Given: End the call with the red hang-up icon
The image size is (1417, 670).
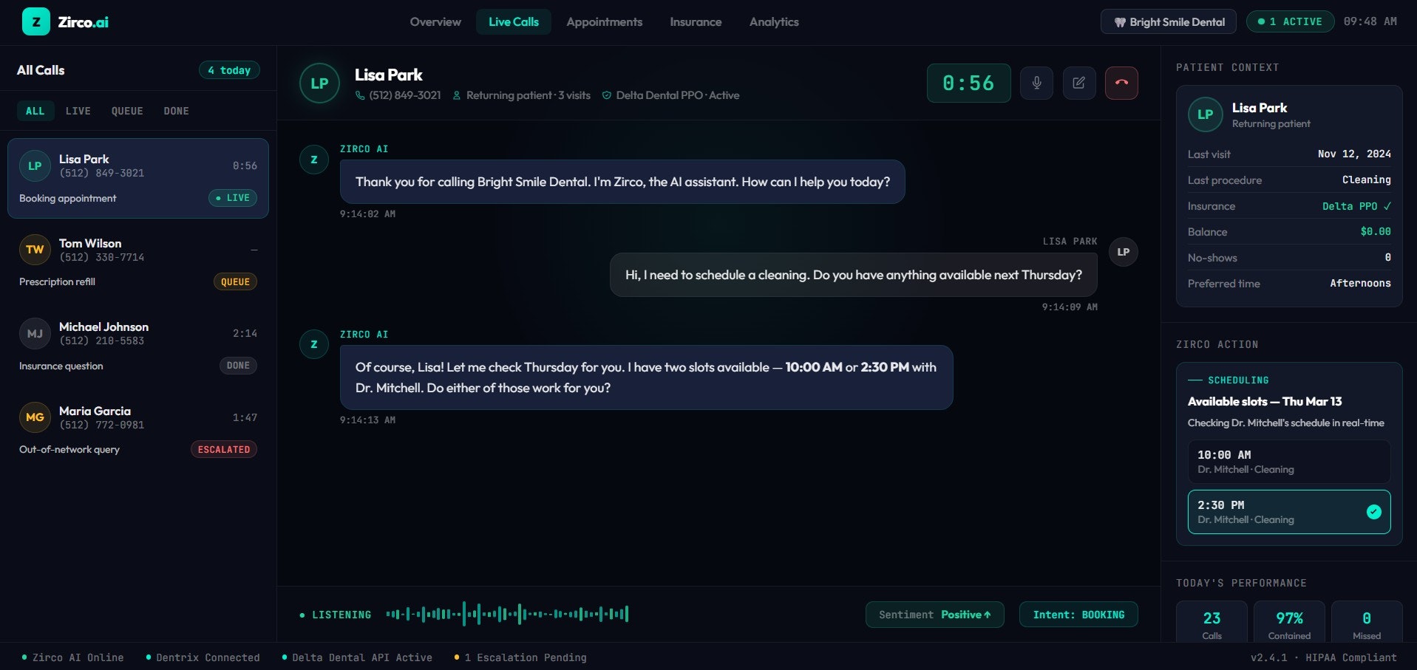Looking at the screenshot, I should click(1121, 83).
